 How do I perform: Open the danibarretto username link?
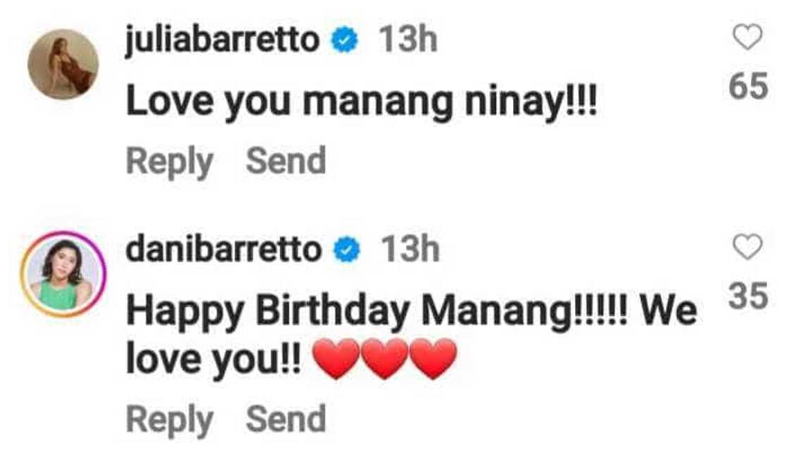pyautogui.click(x=224, y=250)
